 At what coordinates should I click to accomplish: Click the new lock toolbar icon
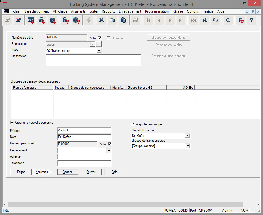click(x=42, y=20)
